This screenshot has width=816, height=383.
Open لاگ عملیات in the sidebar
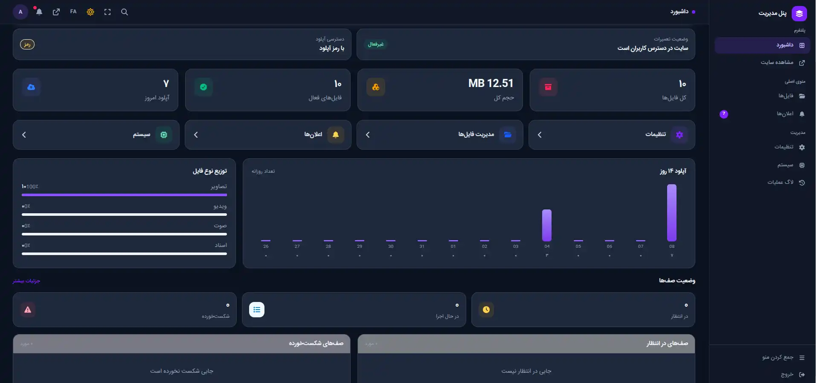tap(763, 183)
